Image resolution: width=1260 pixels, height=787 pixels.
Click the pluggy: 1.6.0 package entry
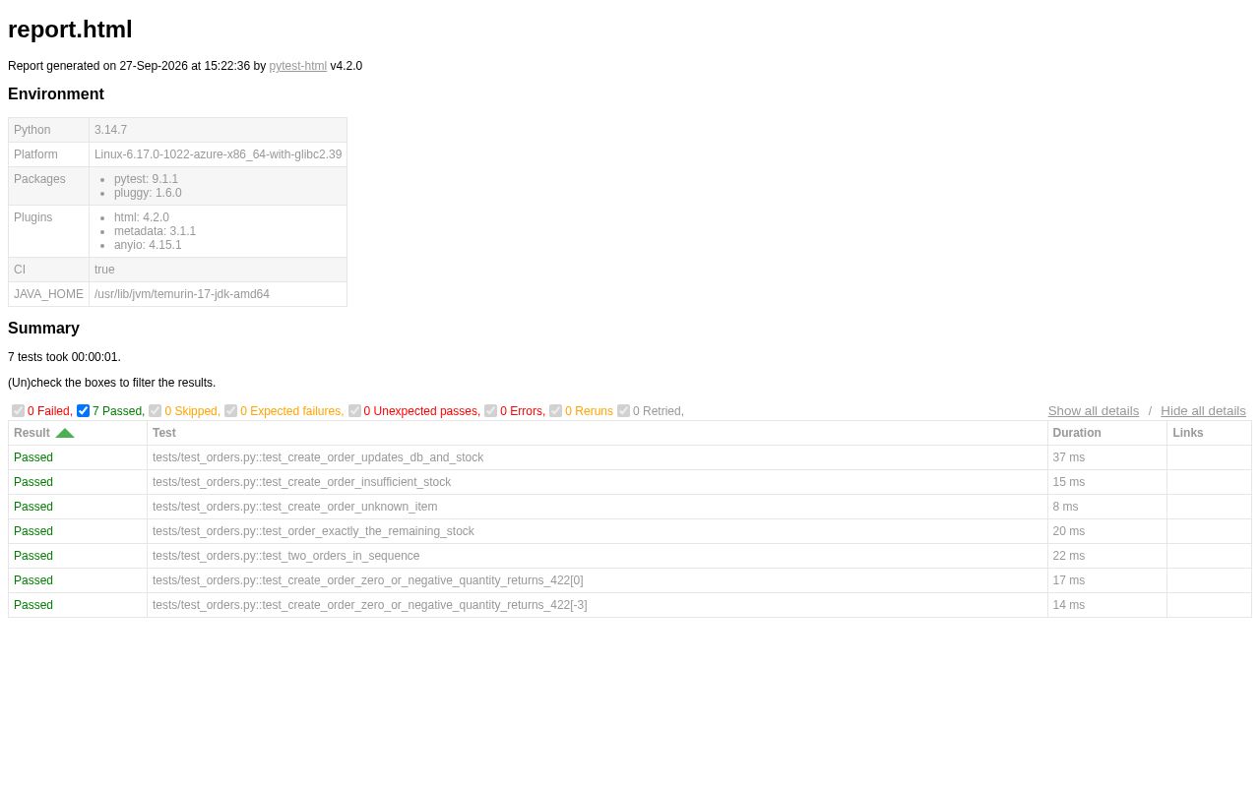(148, 193)
